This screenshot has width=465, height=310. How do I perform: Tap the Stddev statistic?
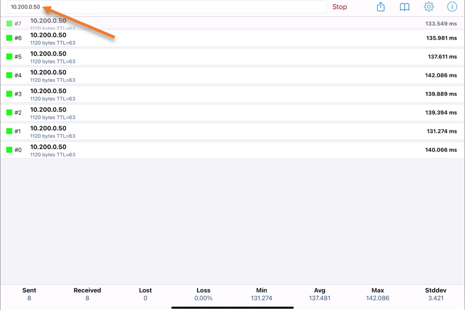(x=436, y=294)
